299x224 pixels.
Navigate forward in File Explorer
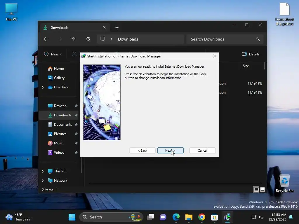pyautogui.click(x=60, y=39)
